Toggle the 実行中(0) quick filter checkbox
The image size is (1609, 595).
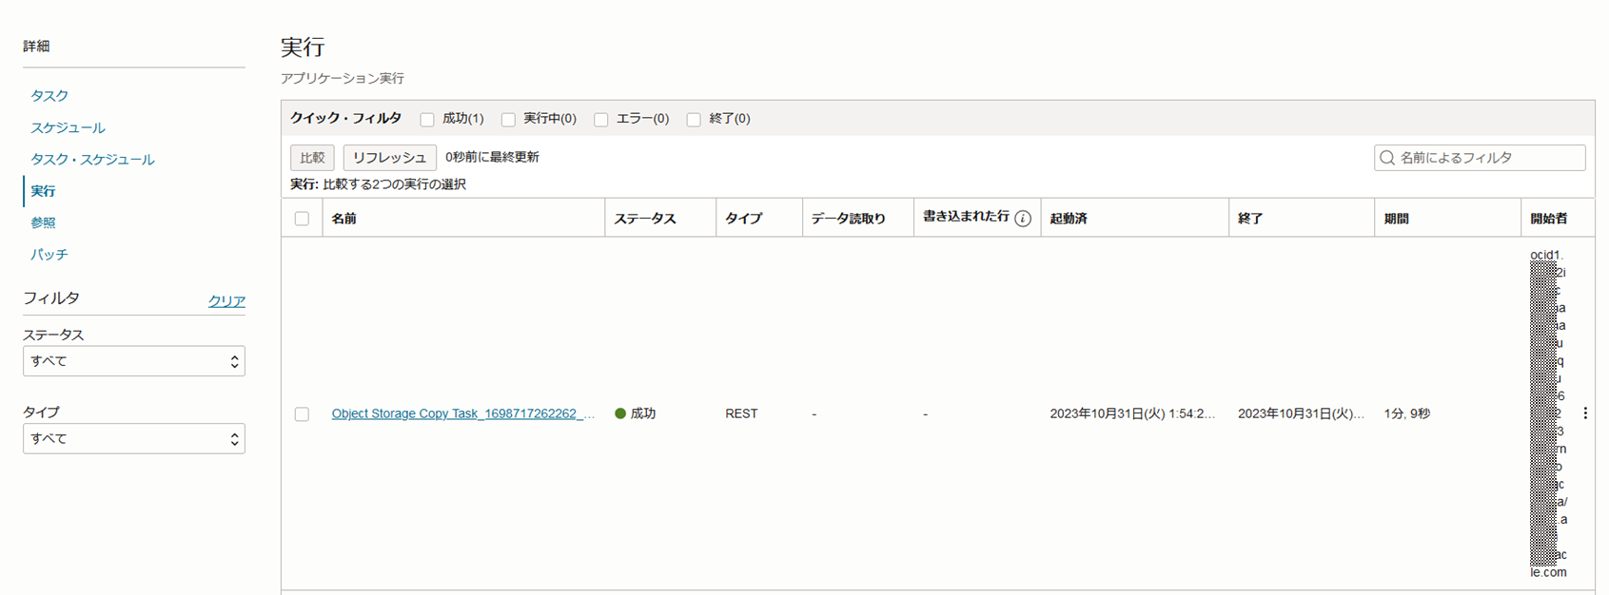pyautogui.click(x=508, y=120)
